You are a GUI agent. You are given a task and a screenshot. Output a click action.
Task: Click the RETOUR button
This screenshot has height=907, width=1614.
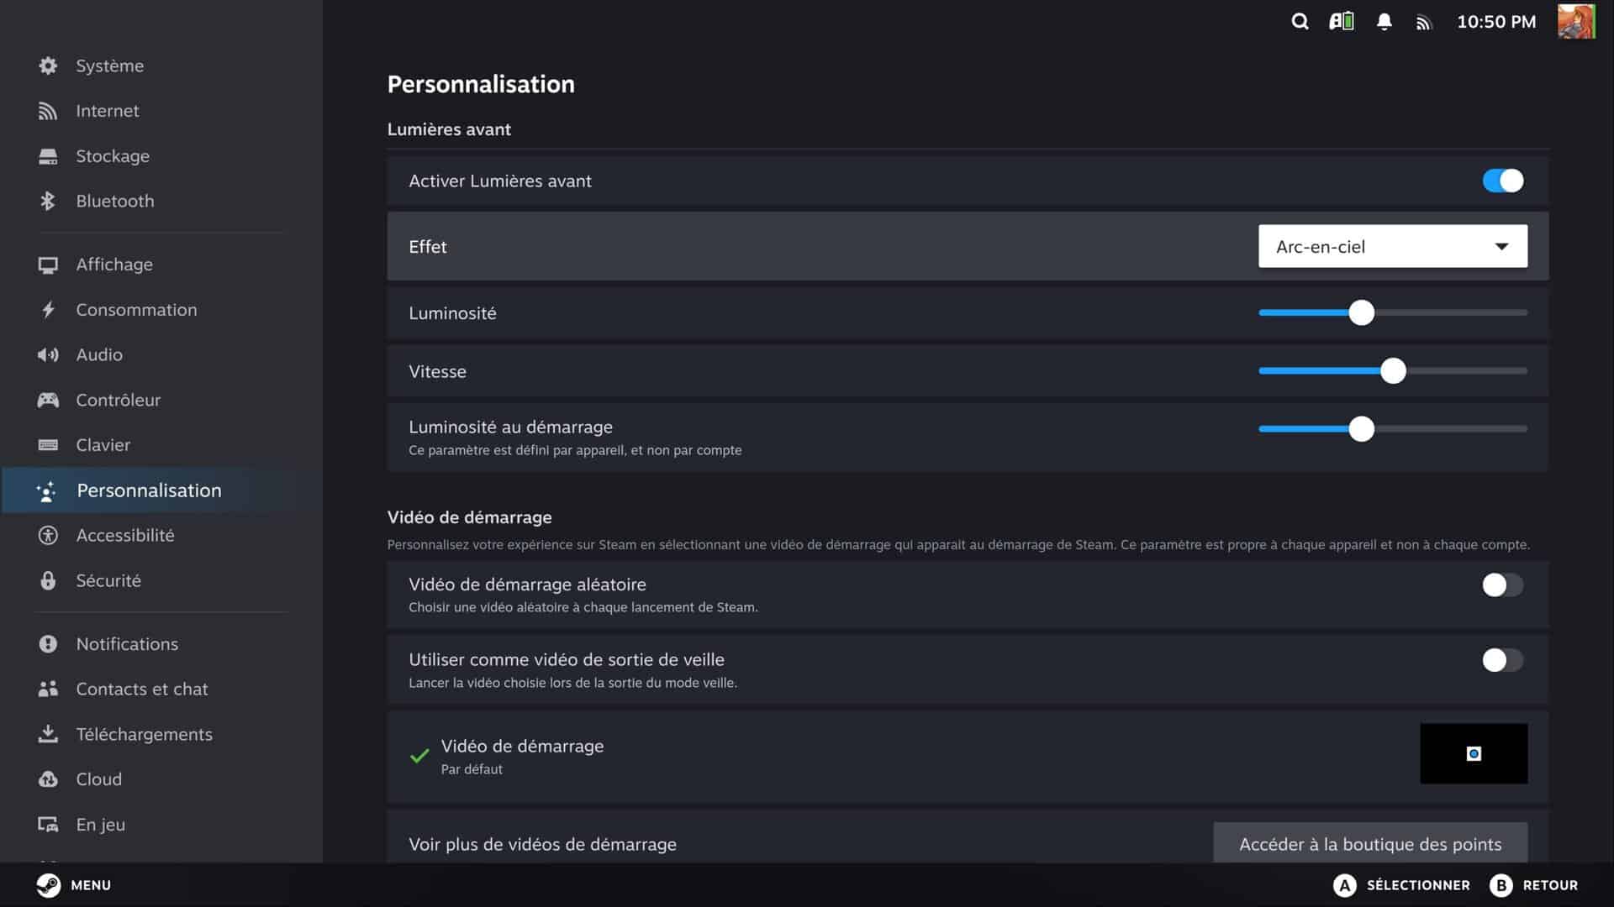[x=1534, y=885]
